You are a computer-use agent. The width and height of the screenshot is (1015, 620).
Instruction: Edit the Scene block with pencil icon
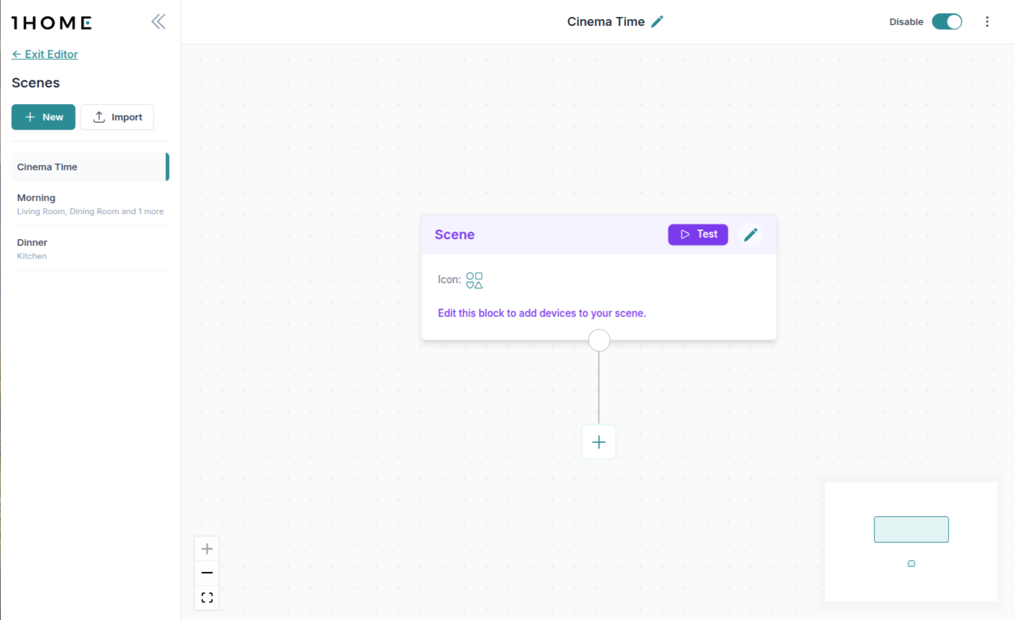tap(750, 235)
